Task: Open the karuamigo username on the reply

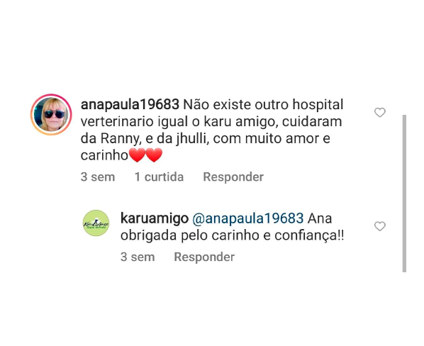Action: click(x=155, y=218)
